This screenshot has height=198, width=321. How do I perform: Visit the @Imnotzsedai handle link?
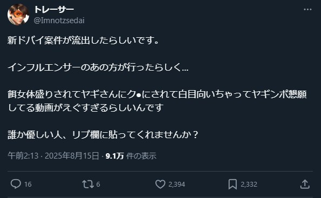(x=59, y=21)
